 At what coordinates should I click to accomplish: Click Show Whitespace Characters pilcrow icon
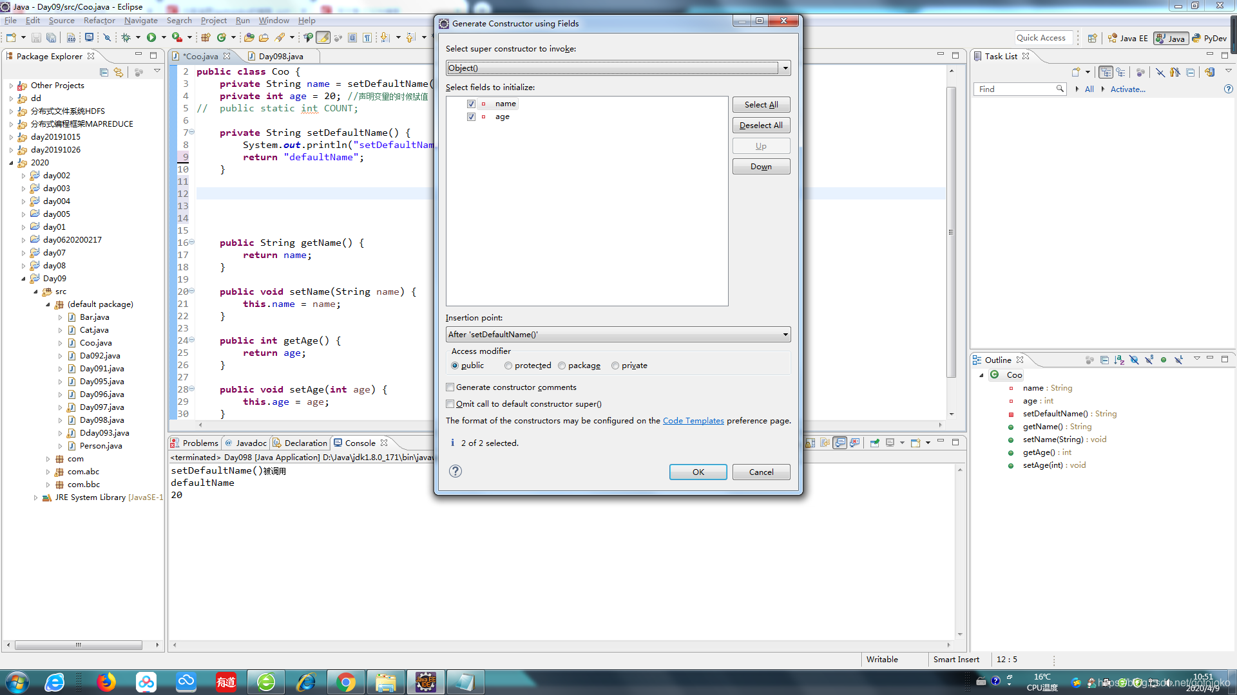[x=367, y=38]
